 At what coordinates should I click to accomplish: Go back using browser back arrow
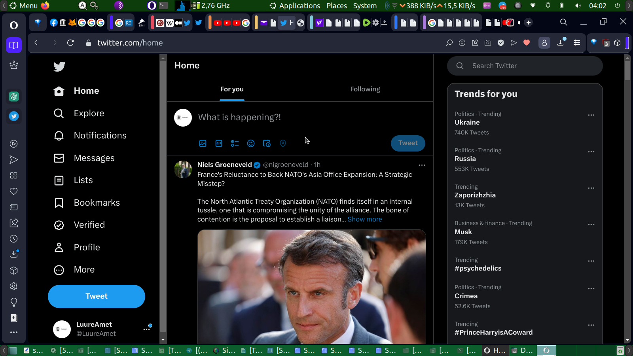[x=36, y=43]
